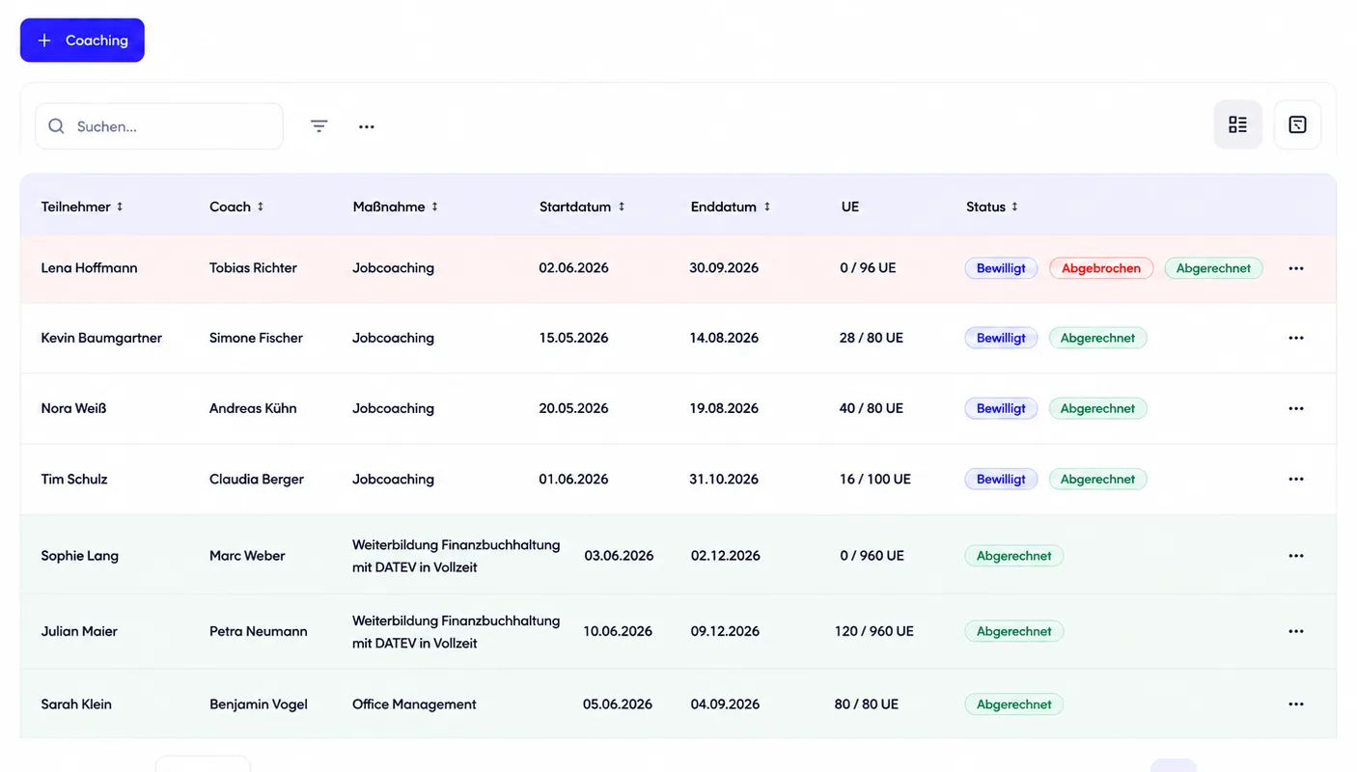
Task: Open row actions for Lena Hoffmann
Action: [1296, 268]
